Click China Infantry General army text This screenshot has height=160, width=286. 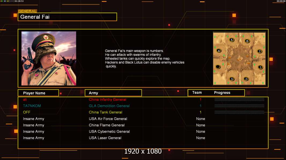coord(107,99)
